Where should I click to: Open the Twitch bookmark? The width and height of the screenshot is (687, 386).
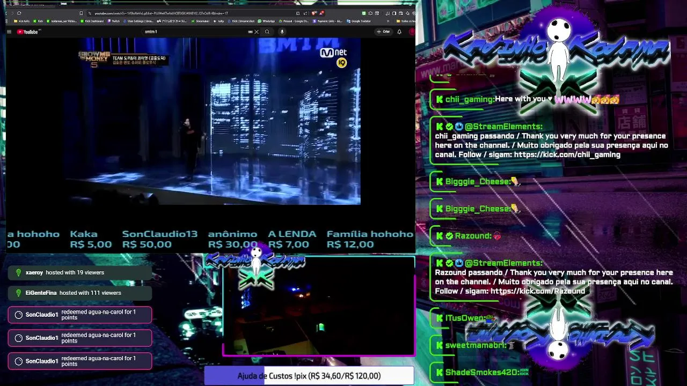pyautogui.click(x=114, y=21)
